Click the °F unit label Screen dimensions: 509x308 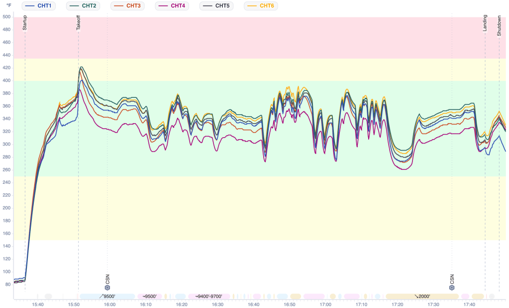[9, 5]
